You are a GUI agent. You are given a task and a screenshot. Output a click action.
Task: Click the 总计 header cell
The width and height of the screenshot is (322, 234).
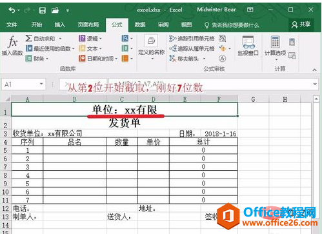point(203,142)
